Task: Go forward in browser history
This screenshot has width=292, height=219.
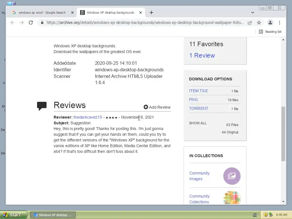Action: [22, 23]
